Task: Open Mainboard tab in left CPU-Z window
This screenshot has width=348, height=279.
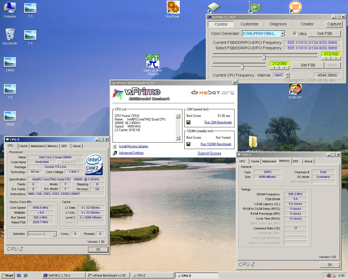Action: pyautogui.click(x=38, y=146)
